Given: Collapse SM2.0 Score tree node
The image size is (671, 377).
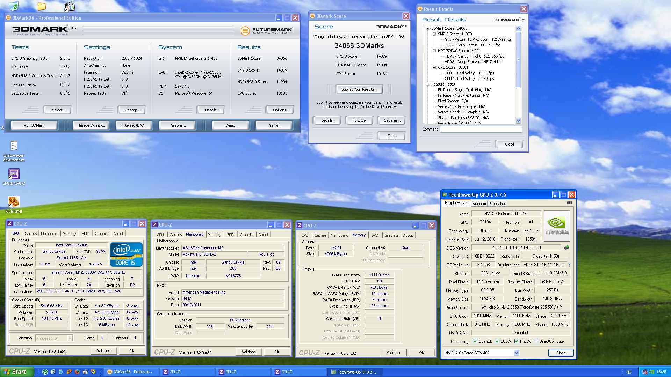Looking at the screenshot, I should pyautogui.click(x=434, y=34).
